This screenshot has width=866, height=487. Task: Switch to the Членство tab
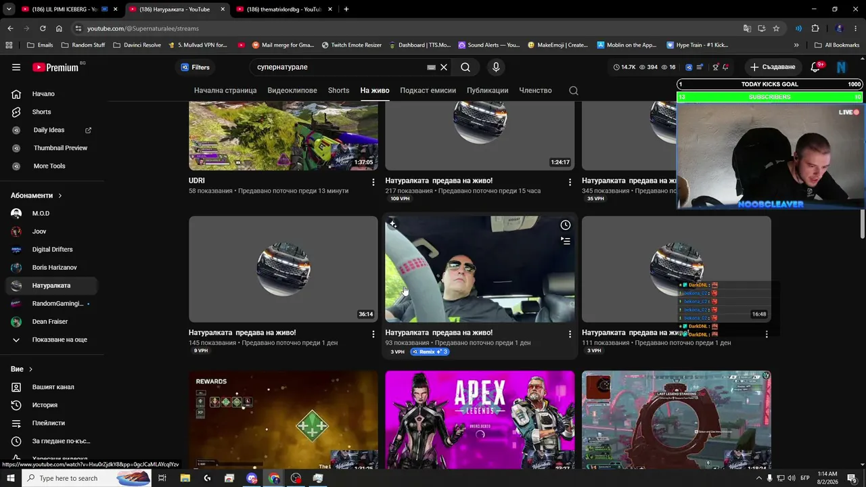point(535,91)
